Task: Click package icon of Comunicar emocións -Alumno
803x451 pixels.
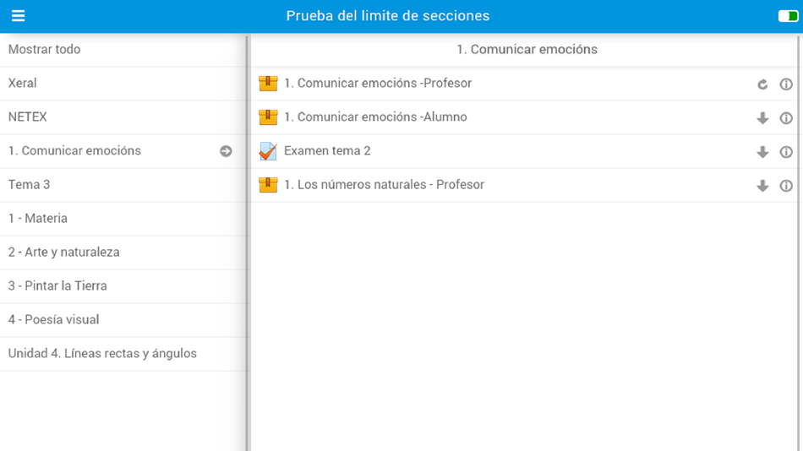Action: [268, 117]
